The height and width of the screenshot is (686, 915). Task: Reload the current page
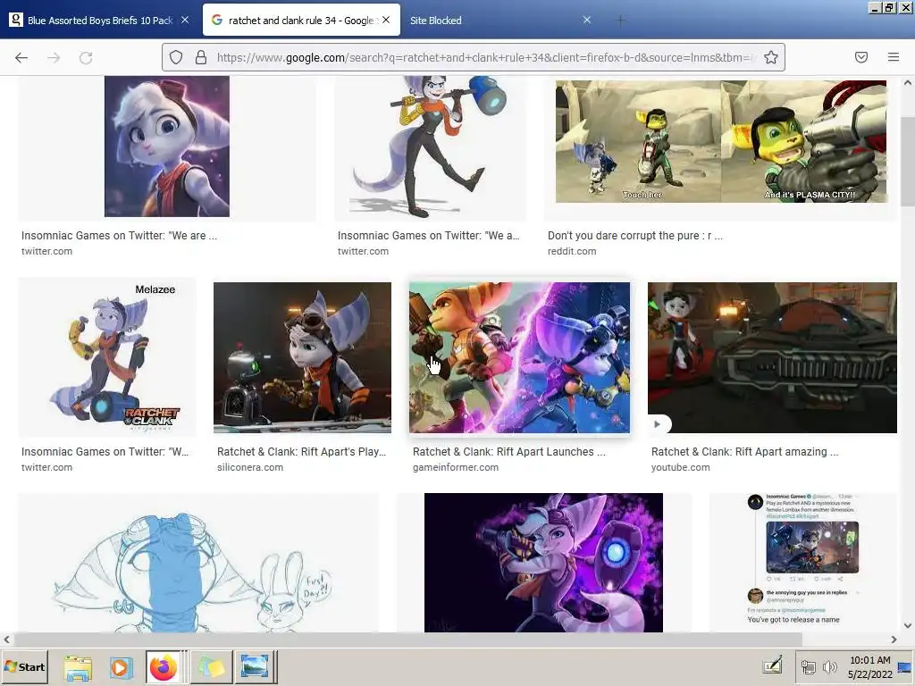tap(86, 57)
